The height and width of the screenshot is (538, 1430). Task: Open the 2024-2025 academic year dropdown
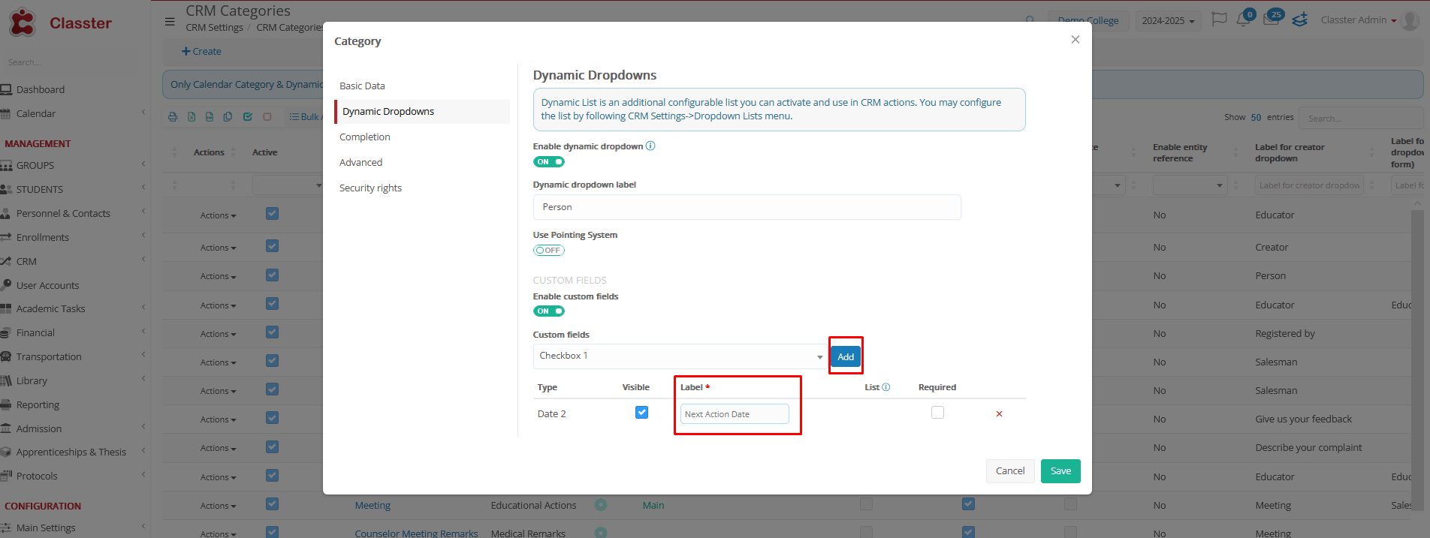click(x=1167, y=21)
